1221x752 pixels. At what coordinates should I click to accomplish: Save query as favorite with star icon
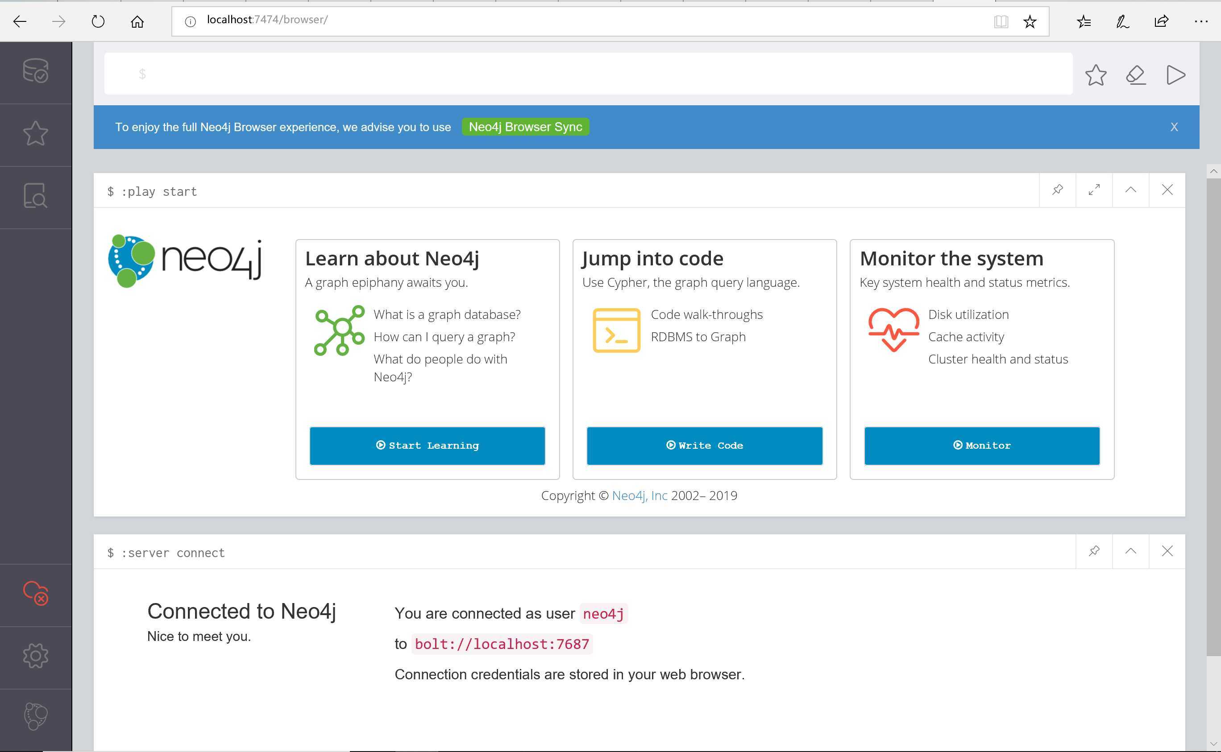pos(1096,75)
